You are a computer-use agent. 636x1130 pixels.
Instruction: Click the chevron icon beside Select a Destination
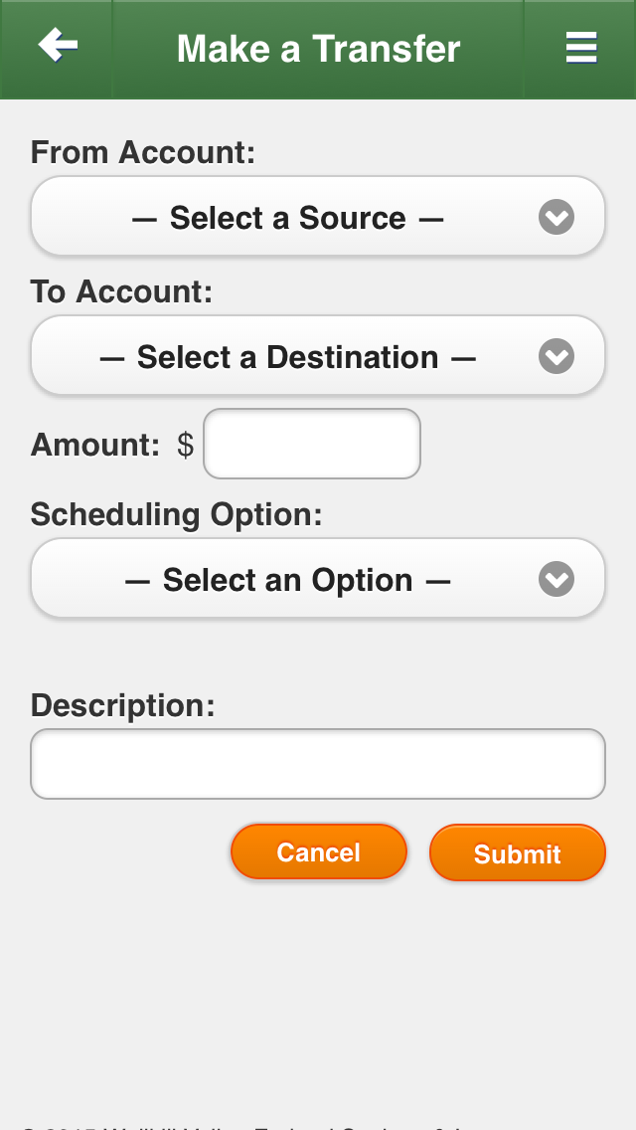[556, 356]
